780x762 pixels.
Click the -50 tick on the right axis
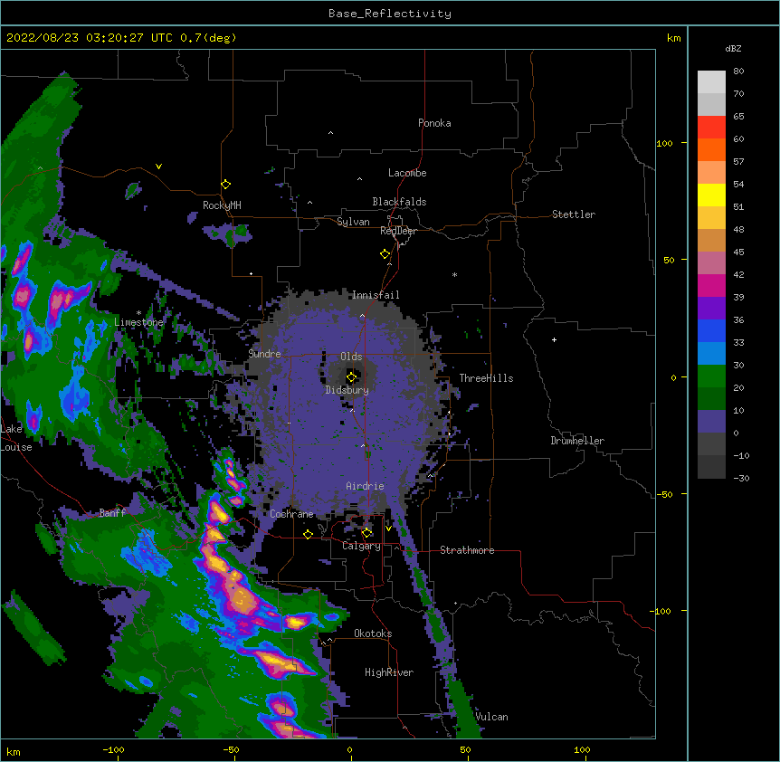664,494
